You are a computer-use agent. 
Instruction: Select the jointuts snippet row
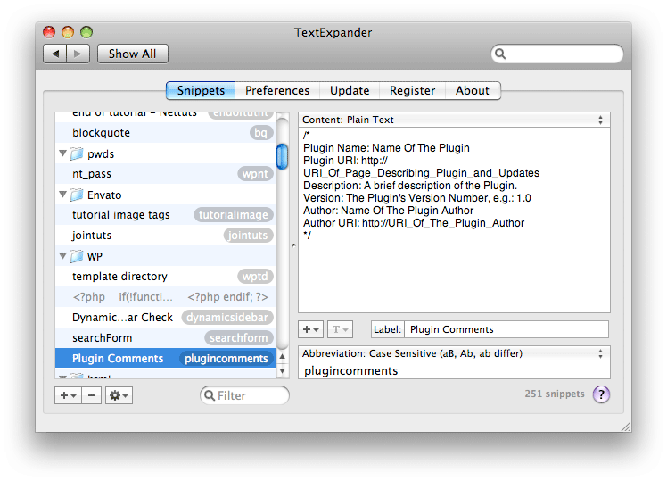coord(166,236)
